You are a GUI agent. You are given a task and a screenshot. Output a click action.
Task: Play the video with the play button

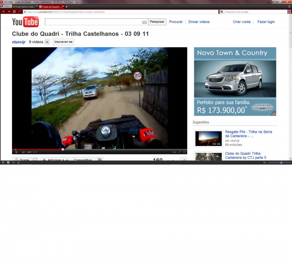16,152
